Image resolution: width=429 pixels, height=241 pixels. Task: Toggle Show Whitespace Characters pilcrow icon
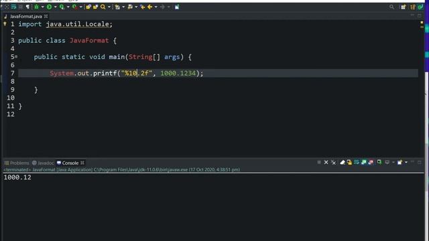[27, 7]
